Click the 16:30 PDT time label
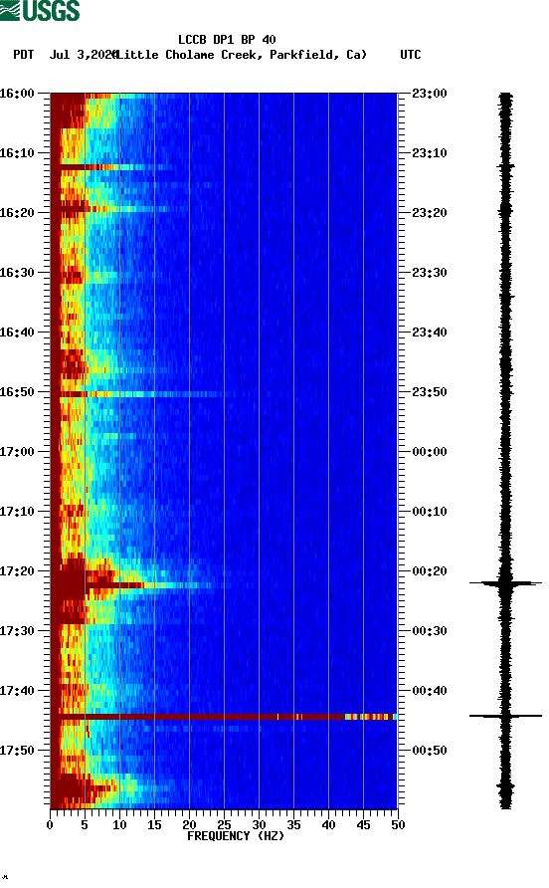This screenshot has width=549, height=888. [17, 273]
